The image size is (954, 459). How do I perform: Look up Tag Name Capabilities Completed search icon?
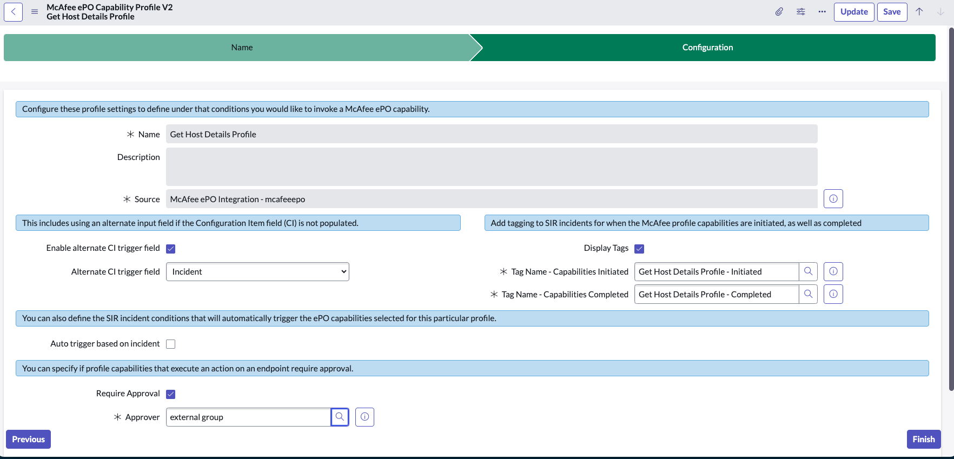click(808, 294)
